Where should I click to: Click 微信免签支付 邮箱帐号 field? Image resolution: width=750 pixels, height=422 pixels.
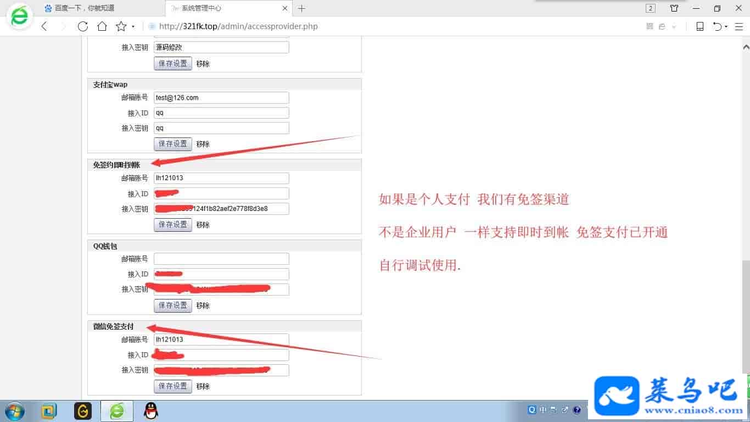click(x=221, y=340)
